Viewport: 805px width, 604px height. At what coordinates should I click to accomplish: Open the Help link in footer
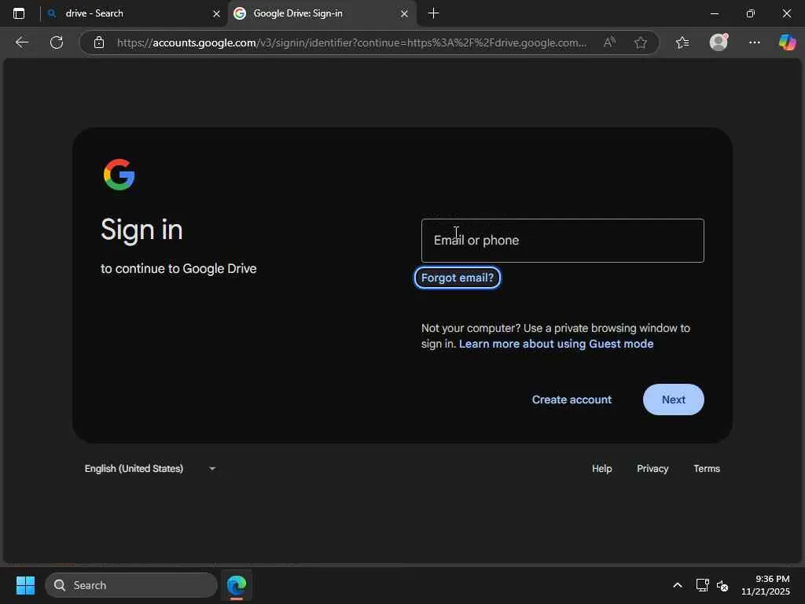click(601, 469)
